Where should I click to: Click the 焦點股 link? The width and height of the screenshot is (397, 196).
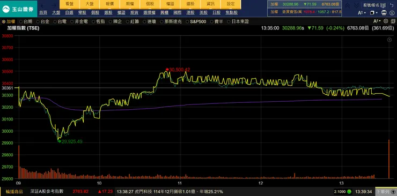(x=232, y=13)
